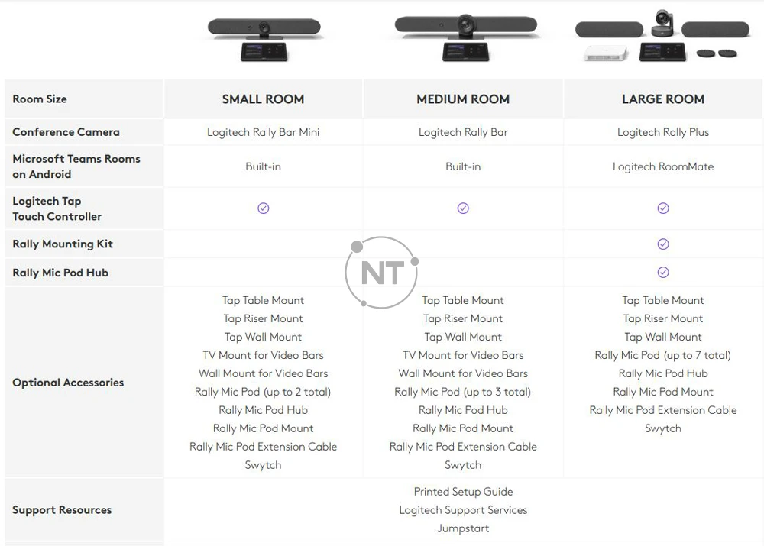Viewport: 764px width, 546px height.
Task: Select the SMALL ROOM column header
Action: [x=264, y=99]
